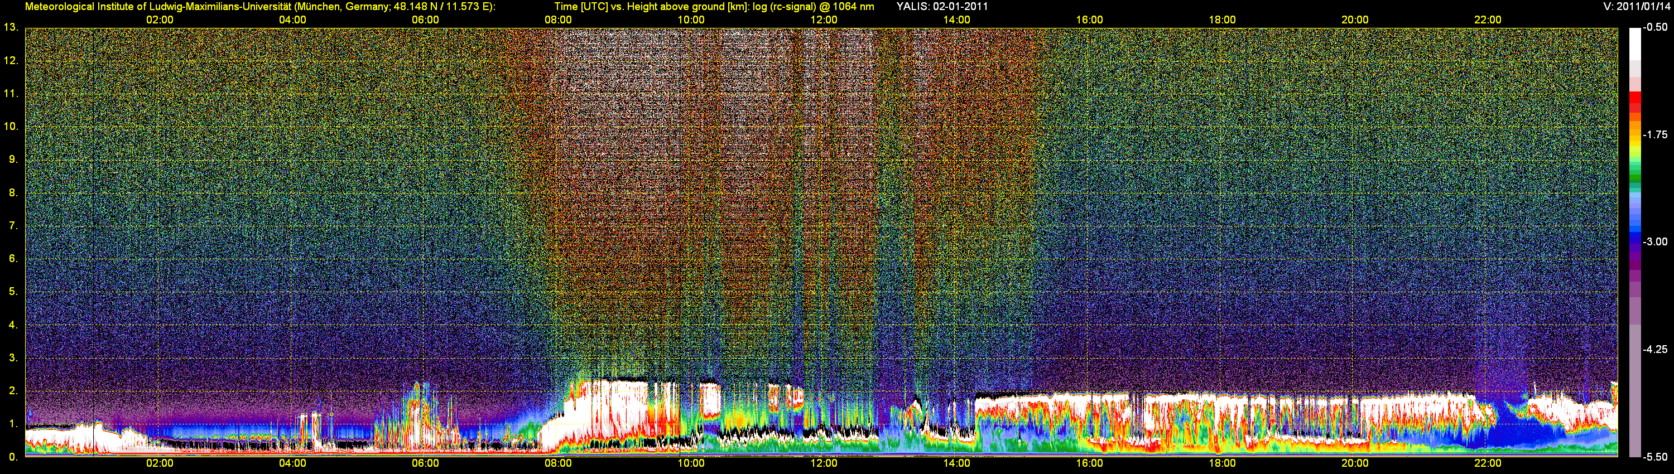1674x474 pixels.
Task: Click the 0. km height axis label
Action: coord(13,457)
